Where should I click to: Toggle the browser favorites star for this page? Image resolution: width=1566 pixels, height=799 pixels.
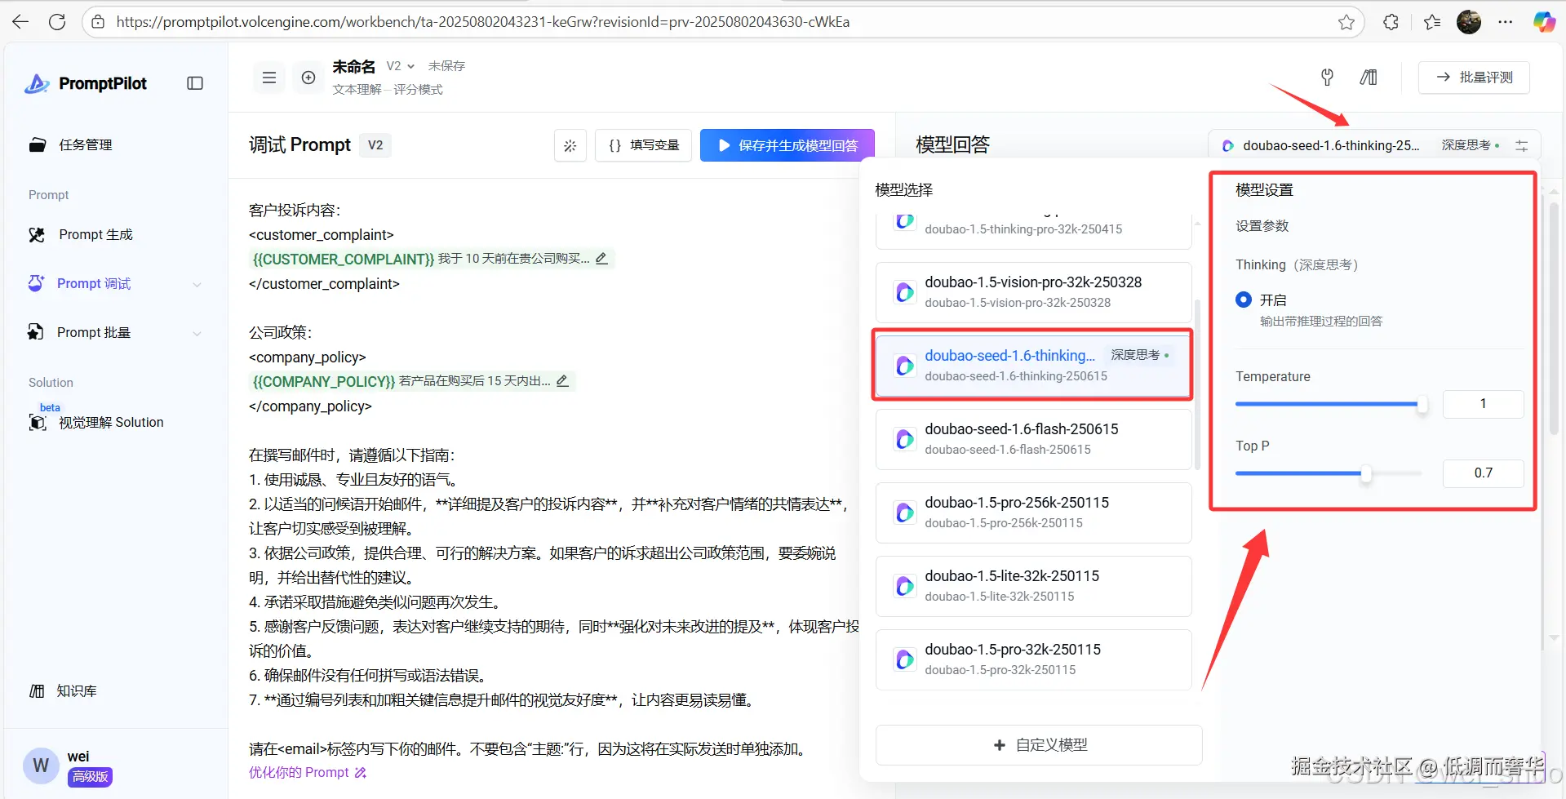pyautogui.click(x=1347, y=22)
